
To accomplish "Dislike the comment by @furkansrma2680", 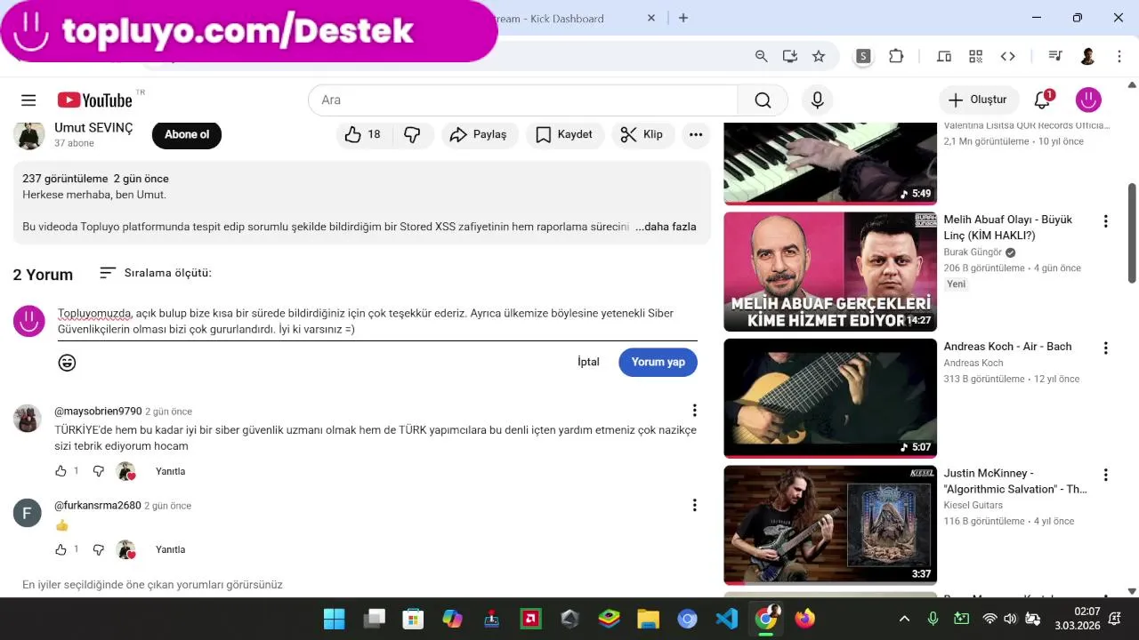I will tap(99, 549).
